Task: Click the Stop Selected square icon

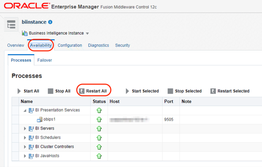Action: [x=170, y=91]
